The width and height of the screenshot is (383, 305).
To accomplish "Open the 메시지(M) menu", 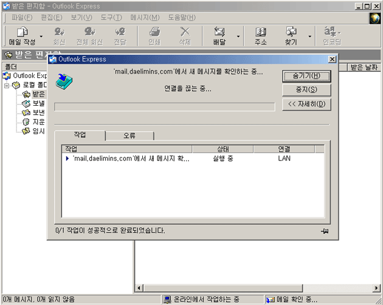I will (x=145, y=18).
